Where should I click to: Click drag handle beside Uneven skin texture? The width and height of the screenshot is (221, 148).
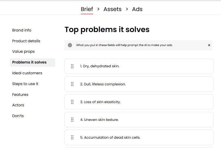pos(72,120)
